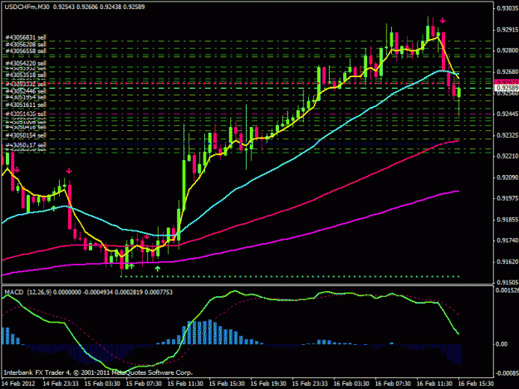Screen dimensions: 519x389
Task: Click price axis value 0.92800
Action: pos(507,51)
